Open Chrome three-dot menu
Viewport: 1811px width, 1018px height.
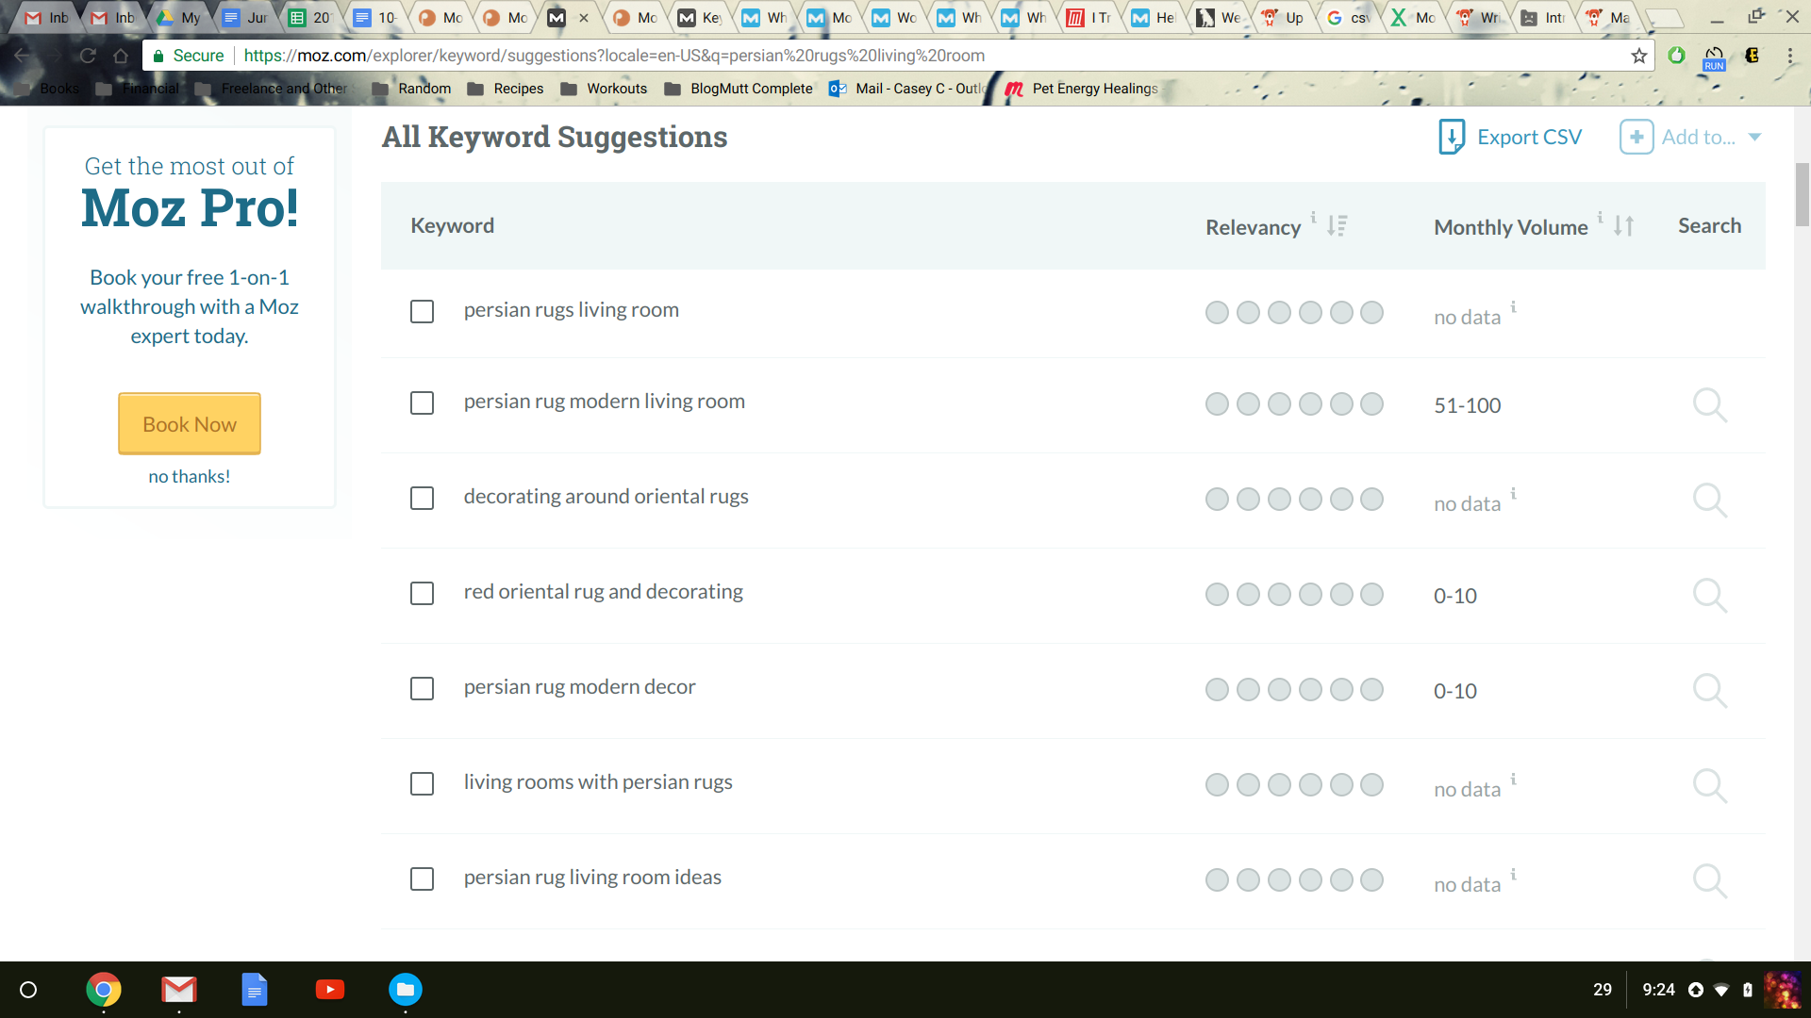click(x=1789, y=56)
